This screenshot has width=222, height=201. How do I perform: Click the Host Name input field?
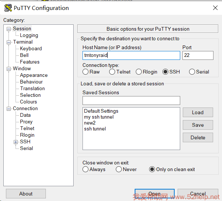click(131, 55)
